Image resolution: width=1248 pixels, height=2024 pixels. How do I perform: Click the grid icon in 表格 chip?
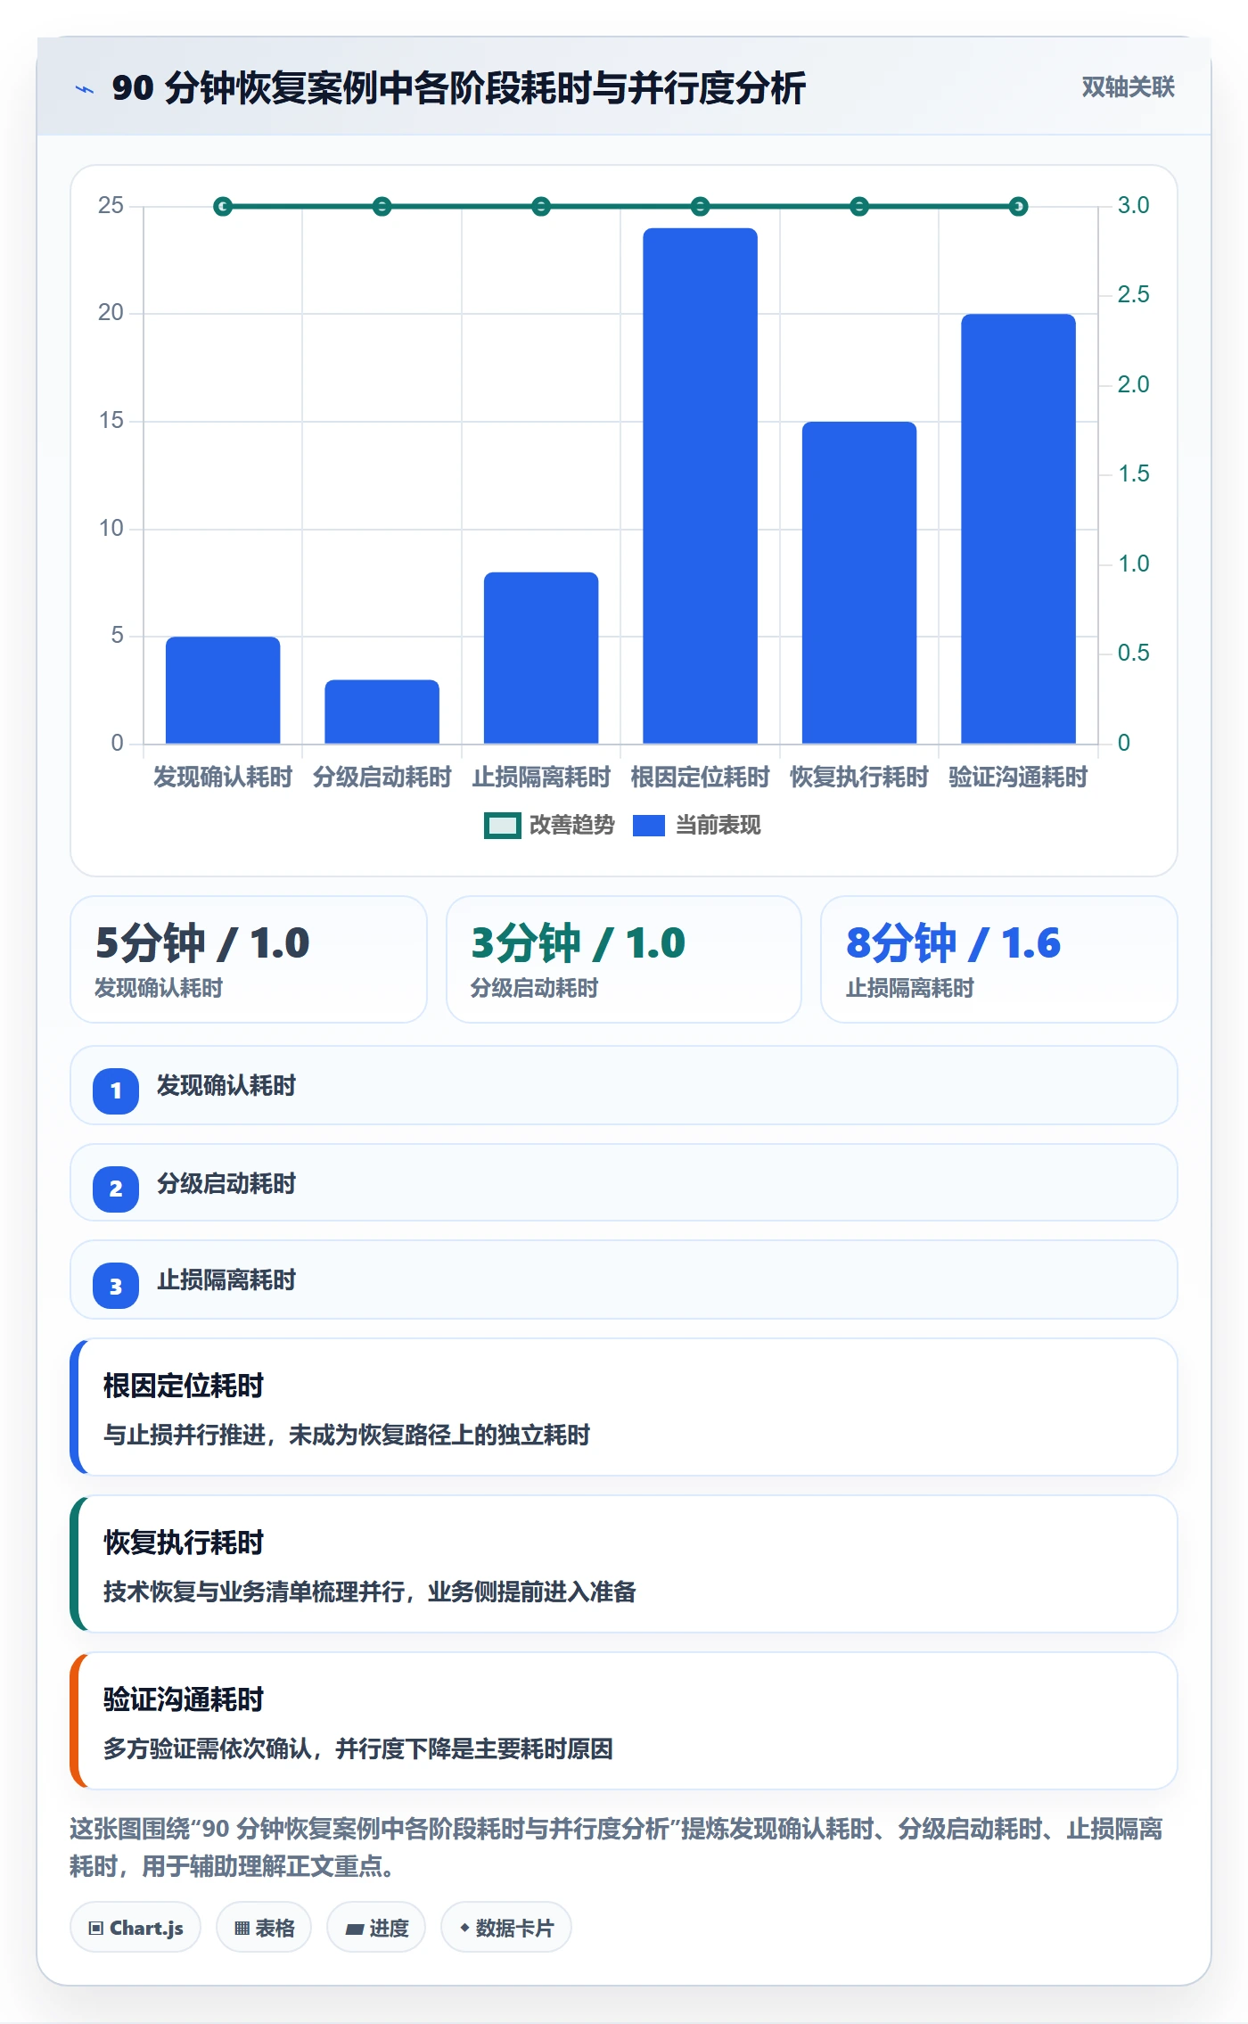[x=242, y=1929]
